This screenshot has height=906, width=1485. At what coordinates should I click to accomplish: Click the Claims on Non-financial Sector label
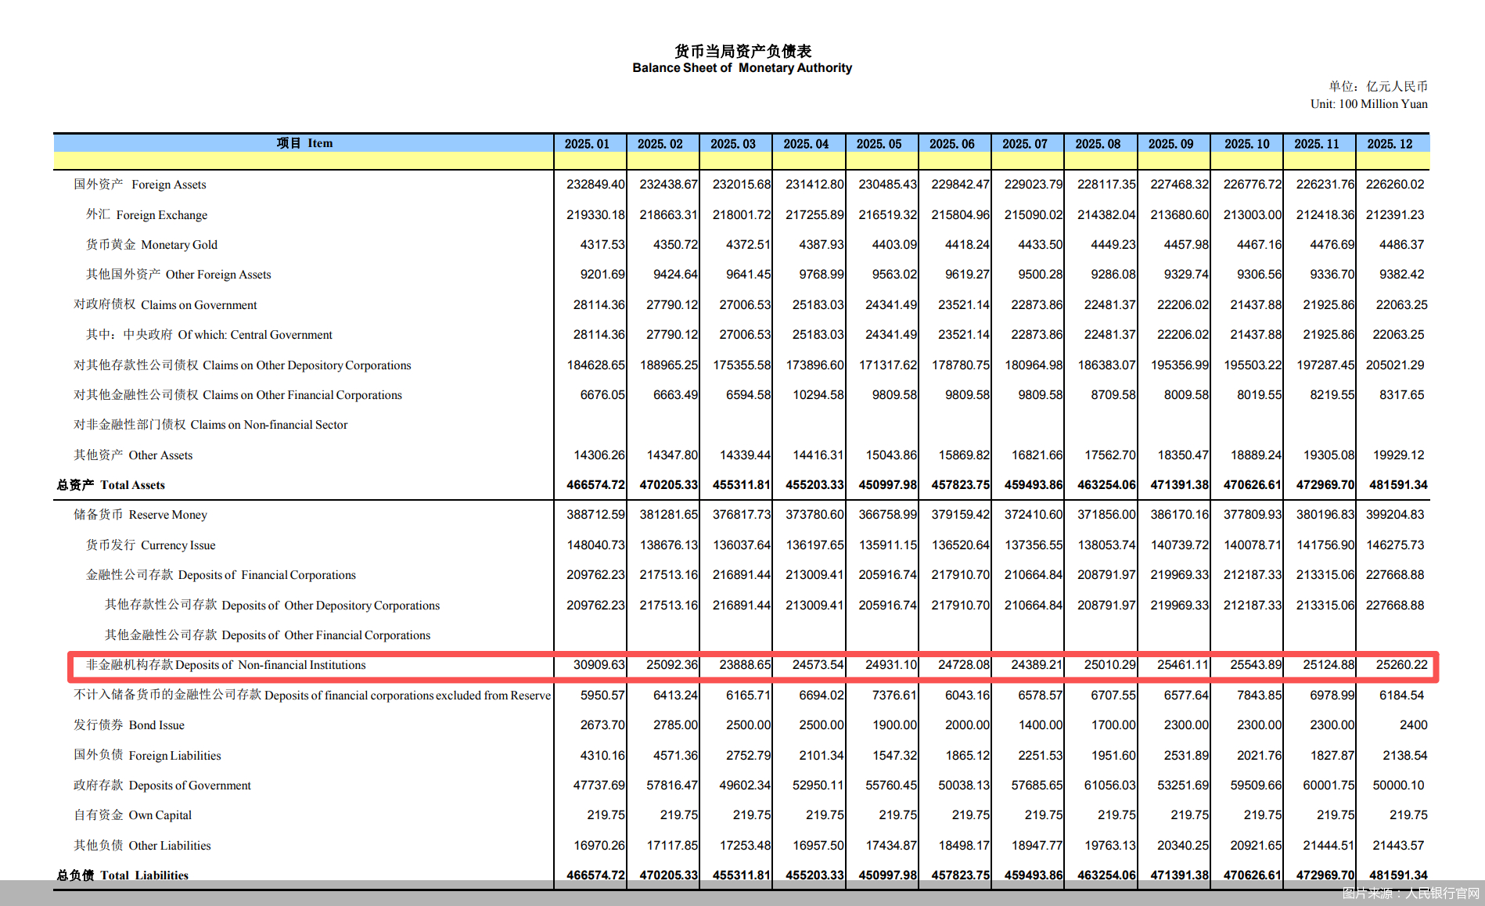click(x=211, y=425)
